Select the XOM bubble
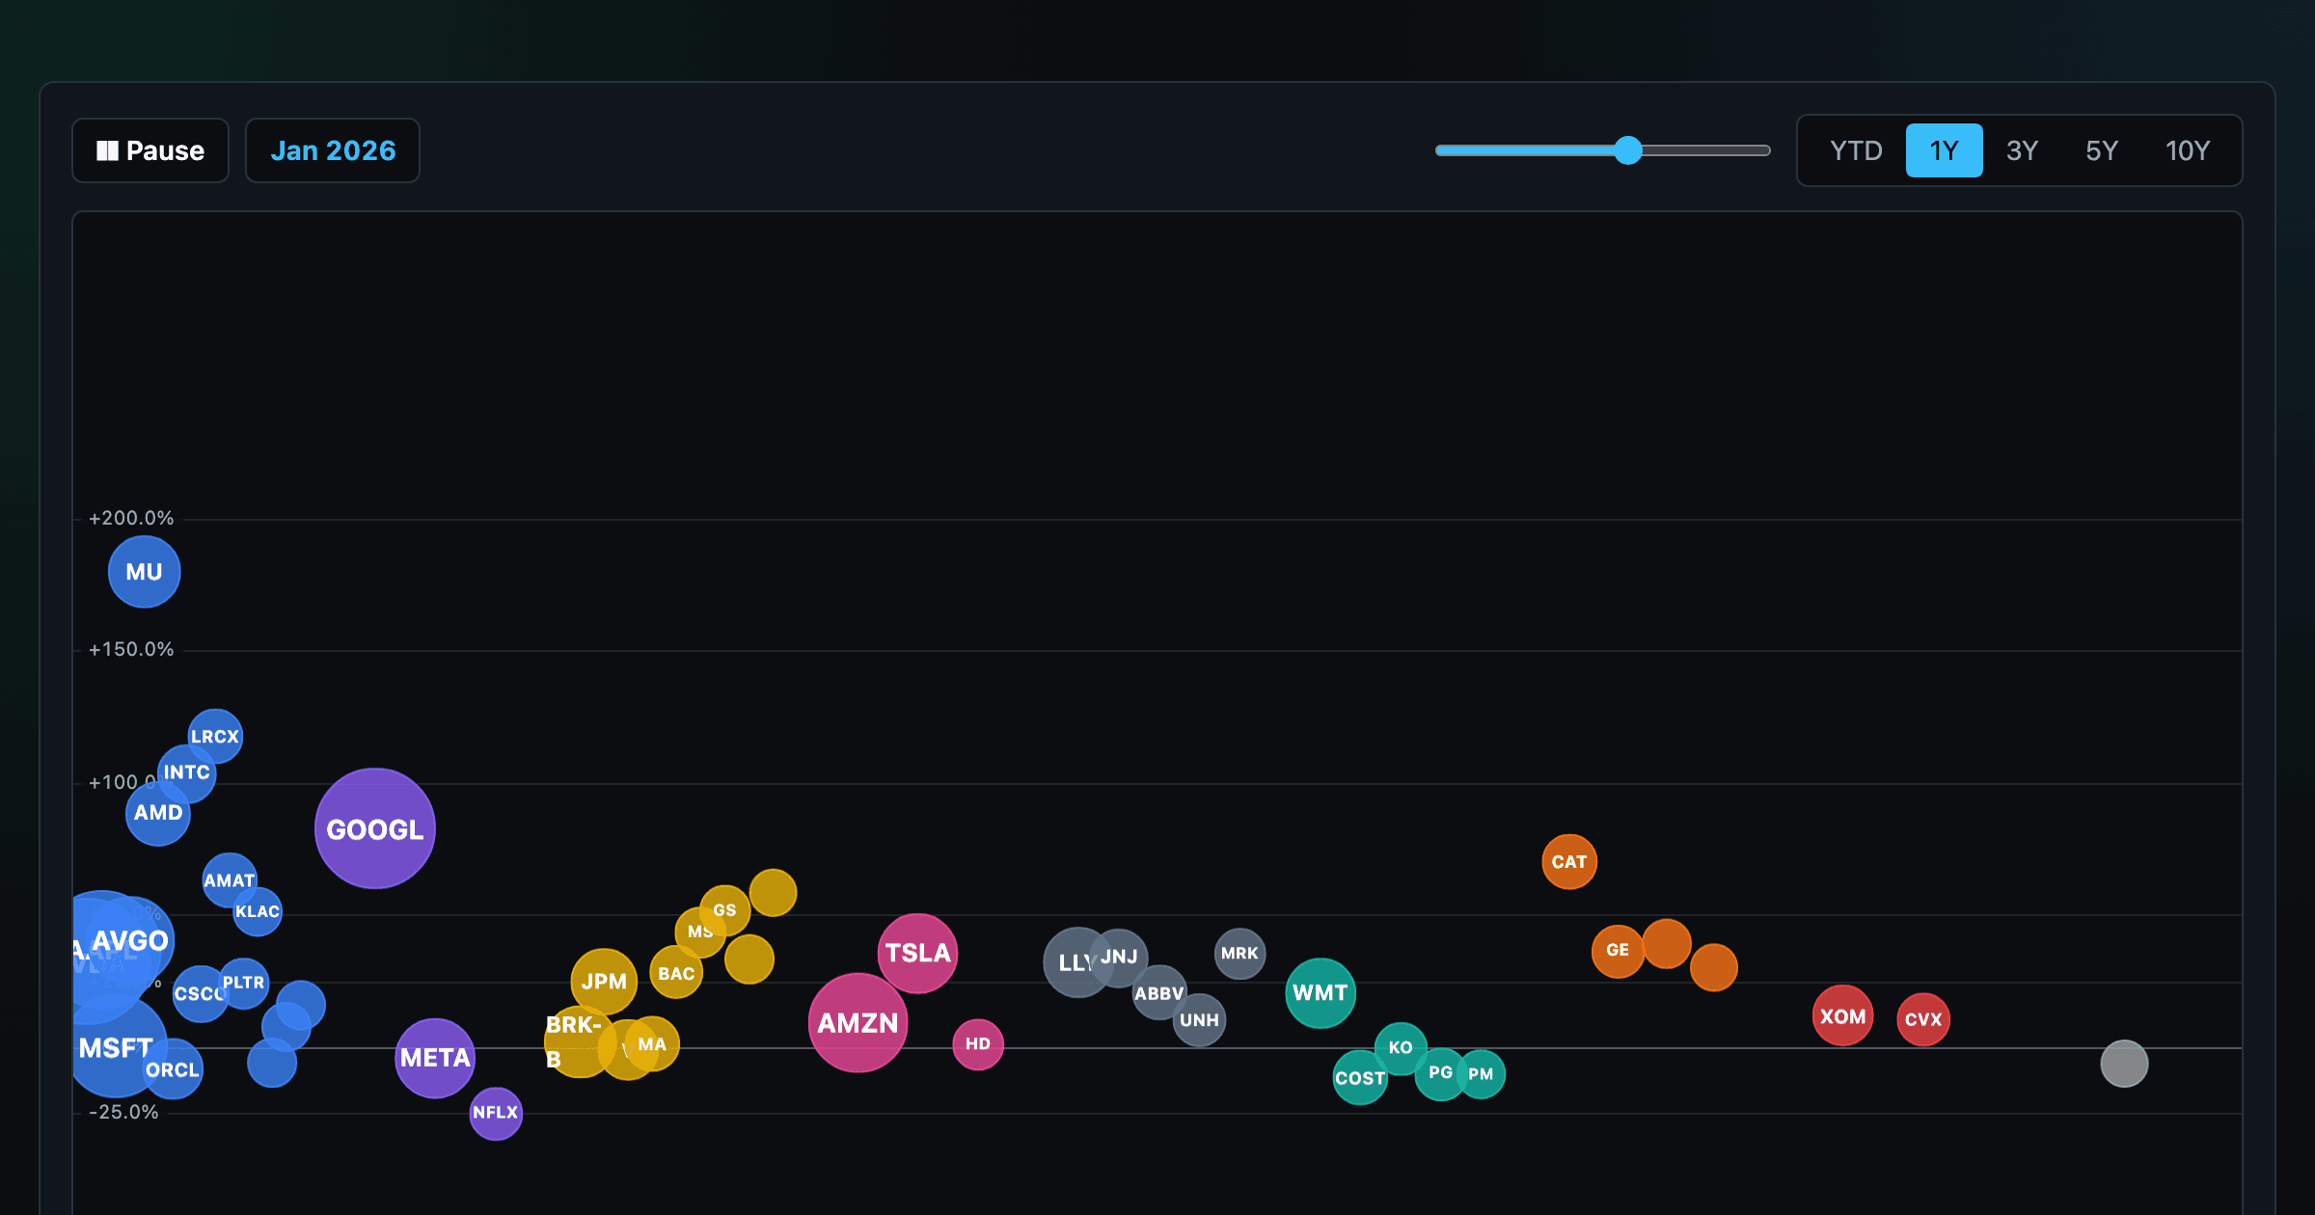Screen dimensions: 2315x1215 tap(1842, 1016)
